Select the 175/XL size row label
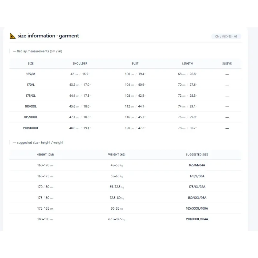Screen dimensions: 258x258 click(31, 95)
